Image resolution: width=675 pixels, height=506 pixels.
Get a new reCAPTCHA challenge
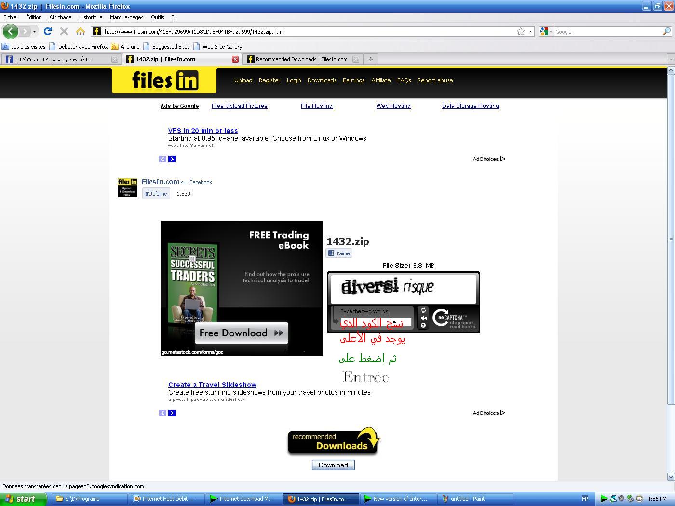point(423,311)
